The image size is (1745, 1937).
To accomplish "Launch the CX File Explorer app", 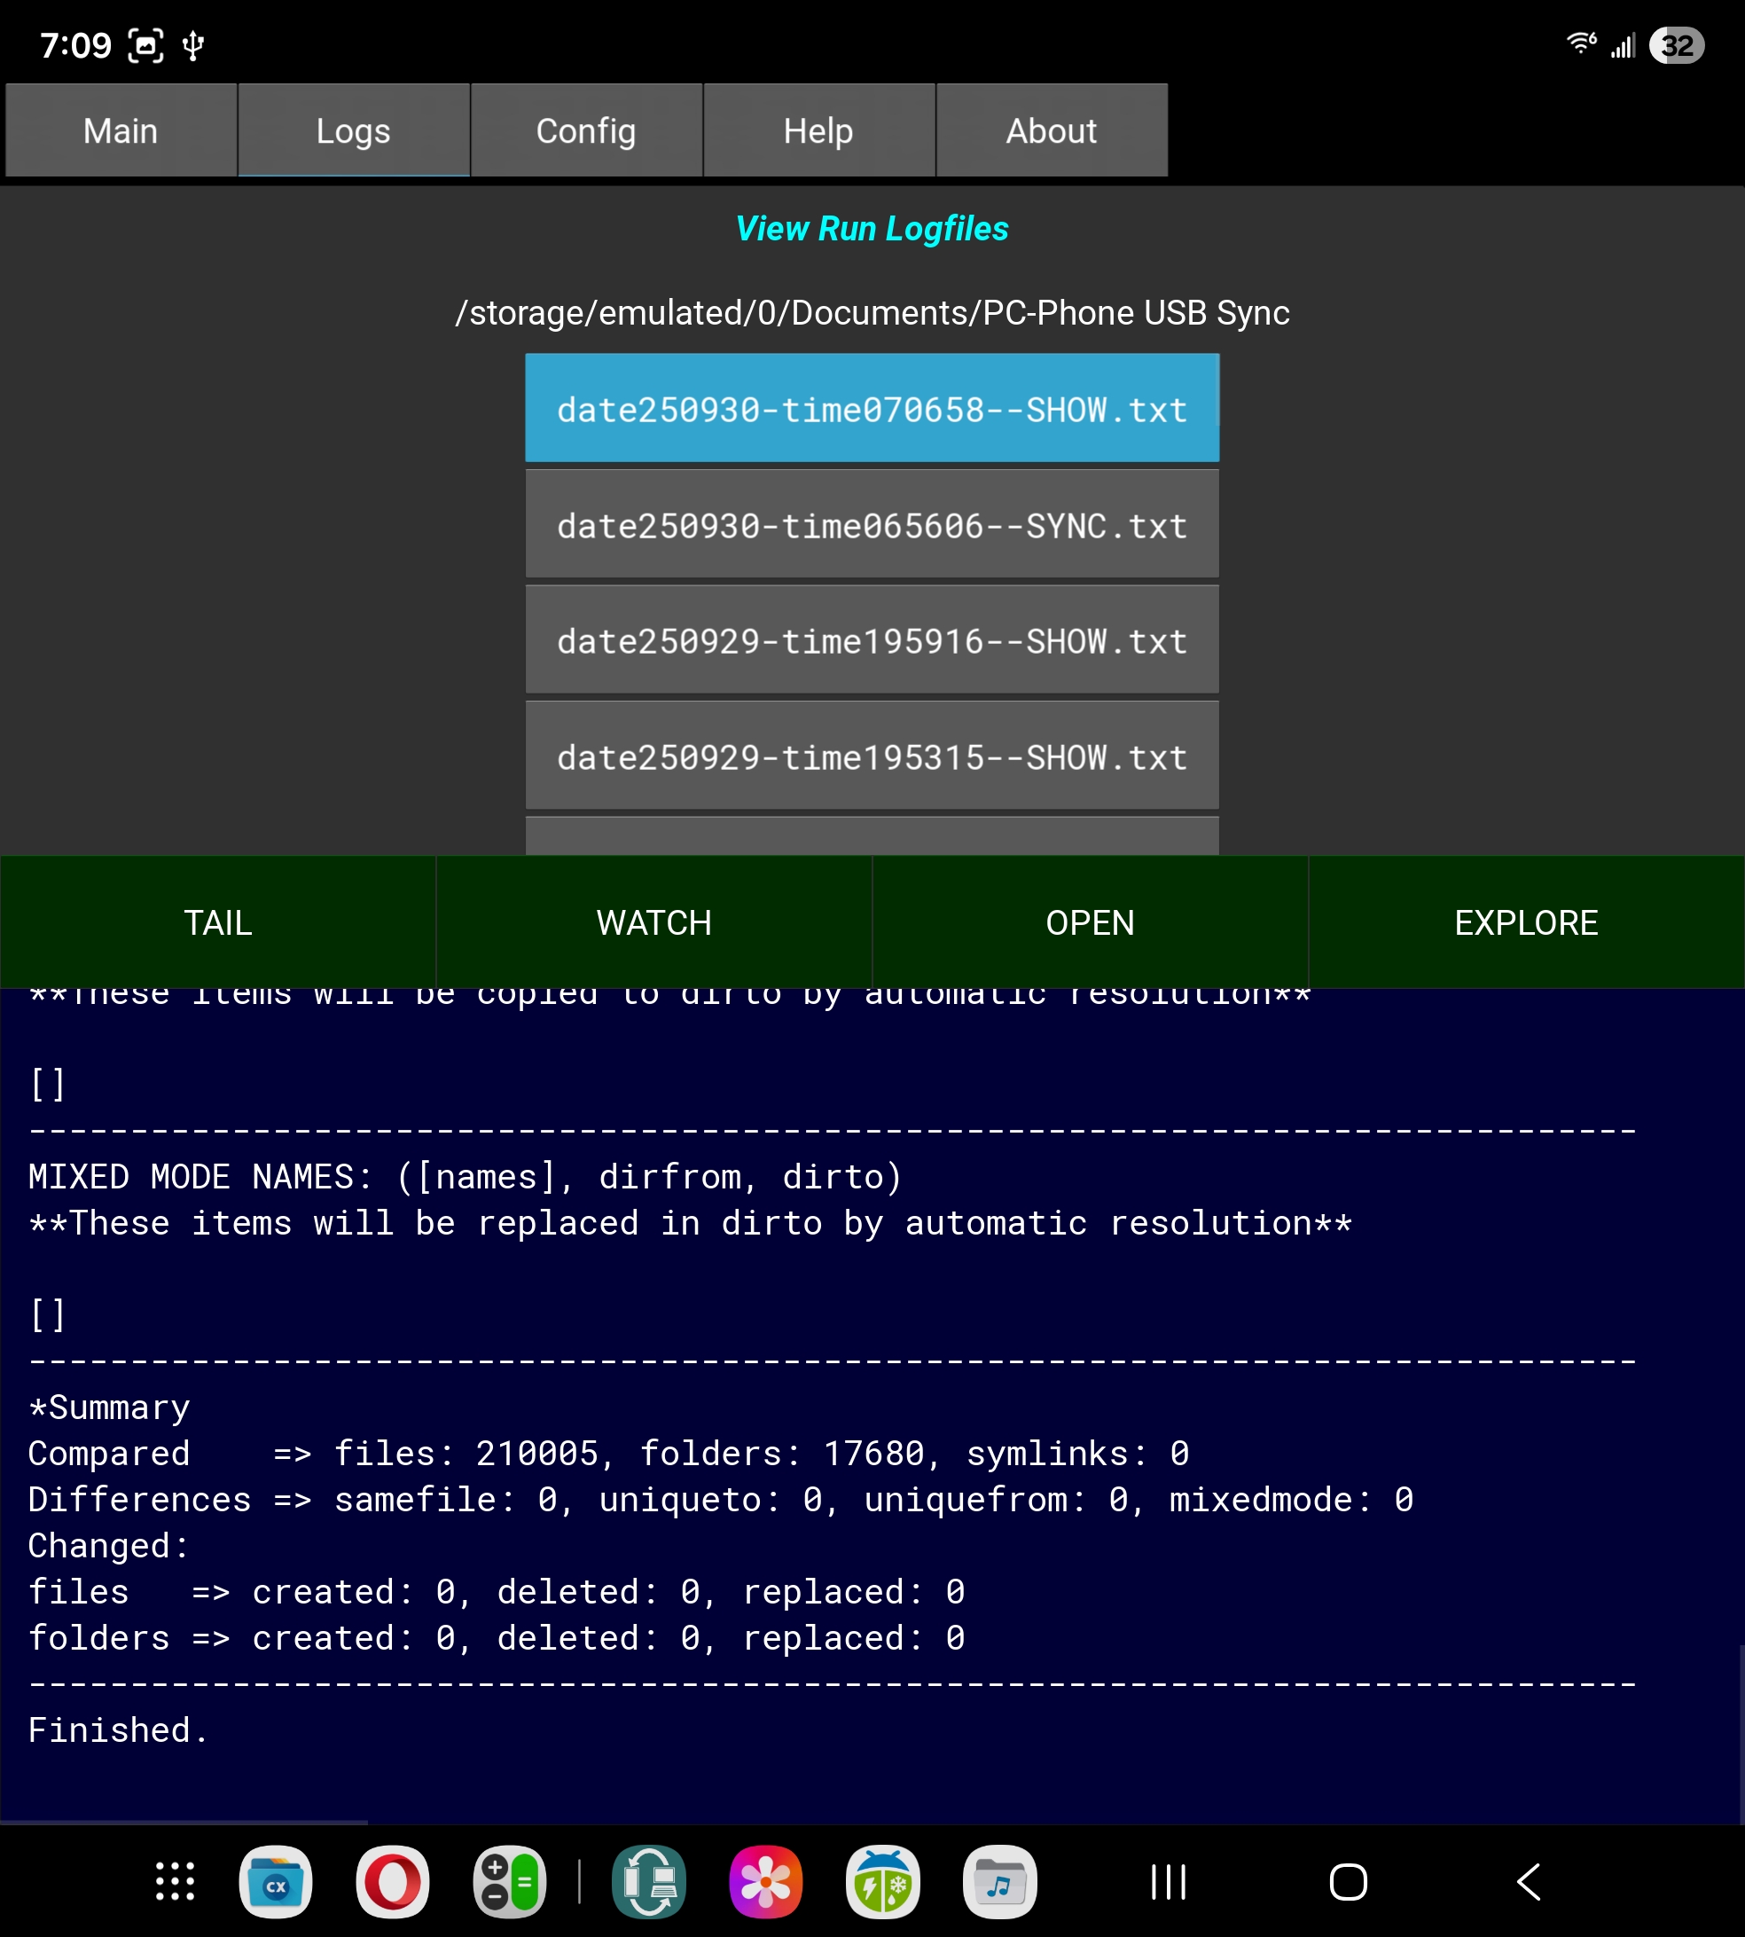I will [275, 1881].
